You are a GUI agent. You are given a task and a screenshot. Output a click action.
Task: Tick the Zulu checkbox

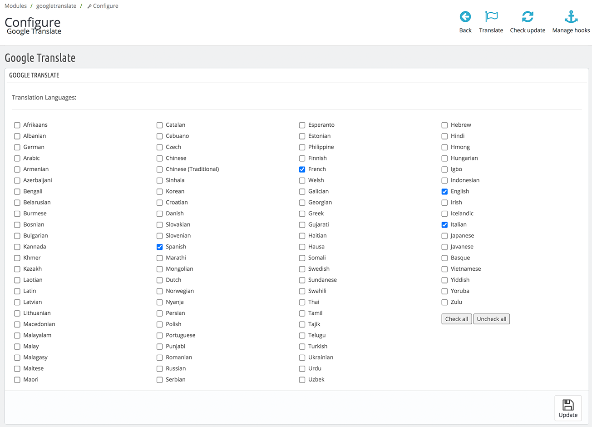coord(445,303)
